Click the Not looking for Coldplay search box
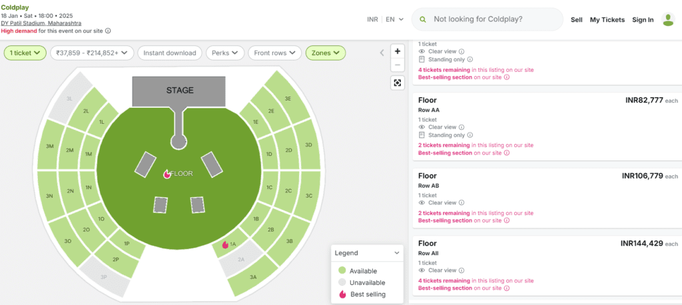 (x=487, y=19)
